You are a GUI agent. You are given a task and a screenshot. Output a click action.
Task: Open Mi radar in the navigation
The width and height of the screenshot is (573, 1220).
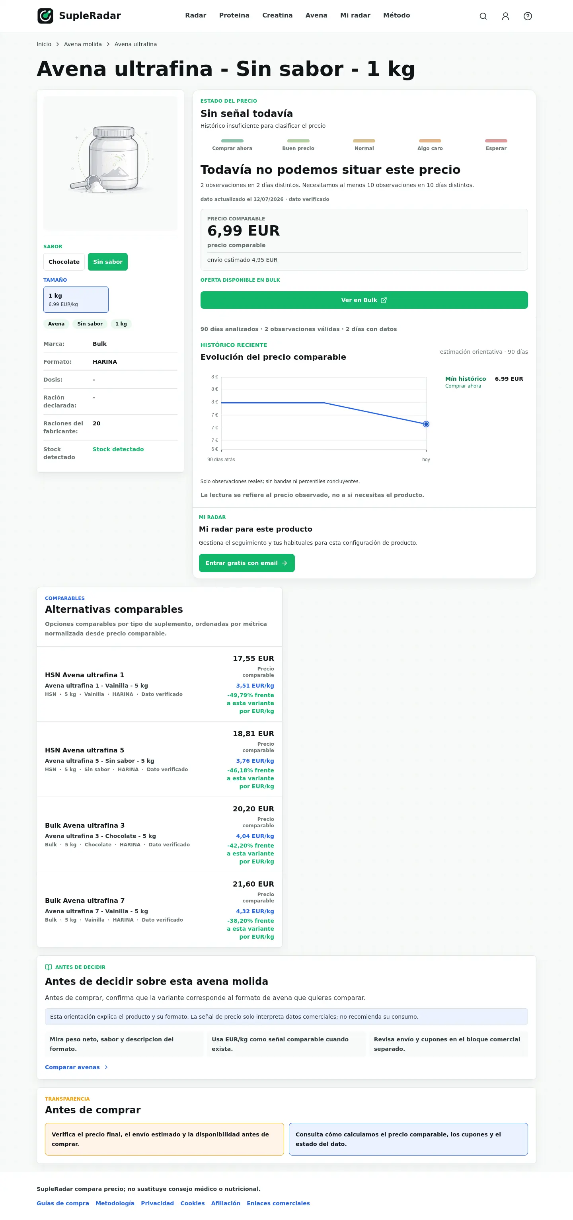pos(355,16)
